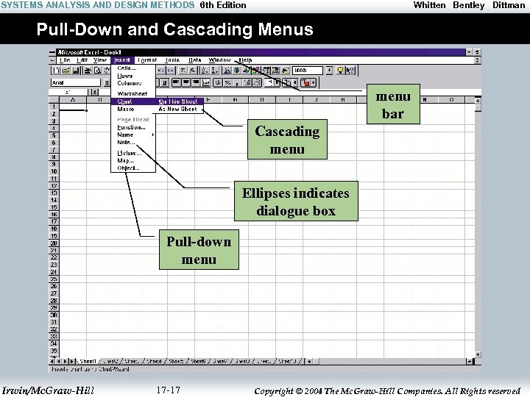
Task: Open the Data menu
Action: click(x=194, y=60)
